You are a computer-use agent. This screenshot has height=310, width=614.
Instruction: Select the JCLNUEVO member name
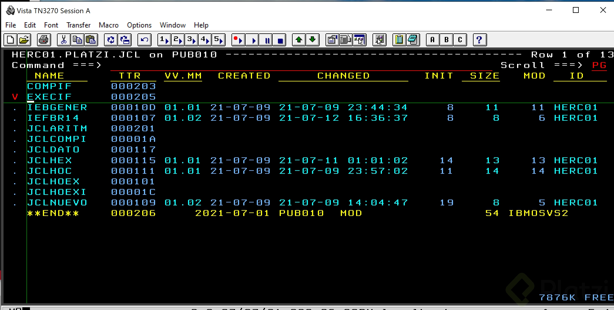click(x=57, y=202)
